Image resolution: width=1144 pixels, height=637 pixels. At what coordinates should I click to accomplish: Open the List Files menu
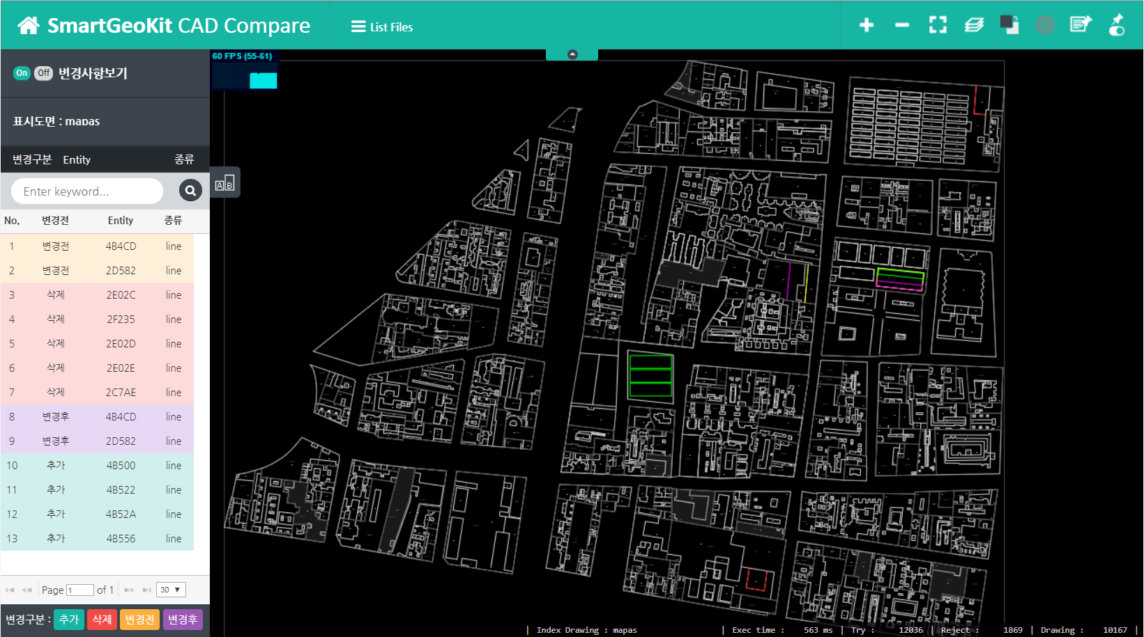click(382, 26)
